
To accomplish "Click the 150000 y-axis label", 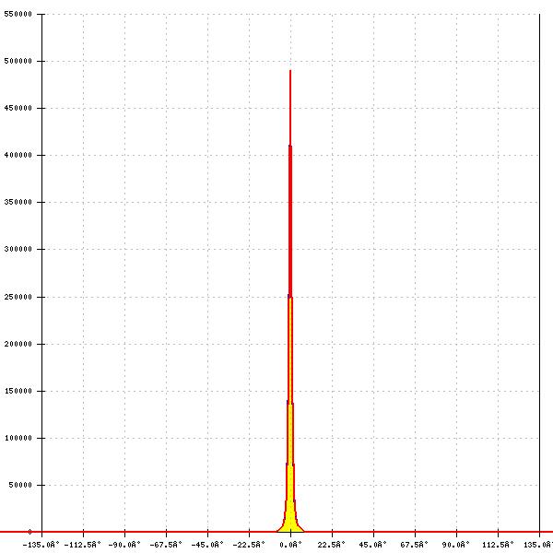I will point(18,391).
